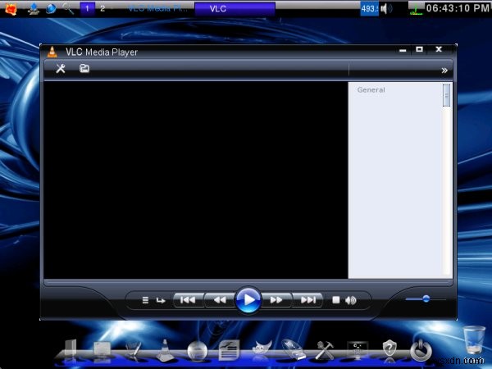This screenshot has width=492, height=369.
Task: Switch to workspace 2
Action: 102,8
